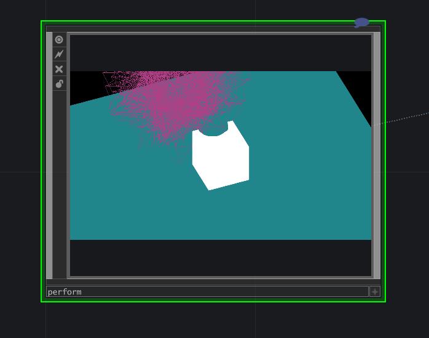Open the blue comment bubble icon
Screen dimensions: 429x338
361,23
